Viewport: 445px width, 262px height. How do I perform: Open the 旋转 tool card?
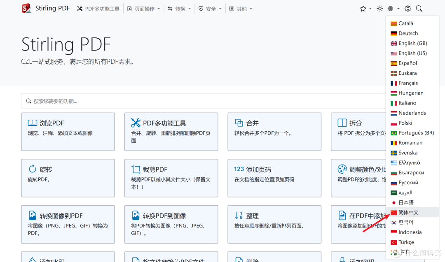[x=68, y=178]
